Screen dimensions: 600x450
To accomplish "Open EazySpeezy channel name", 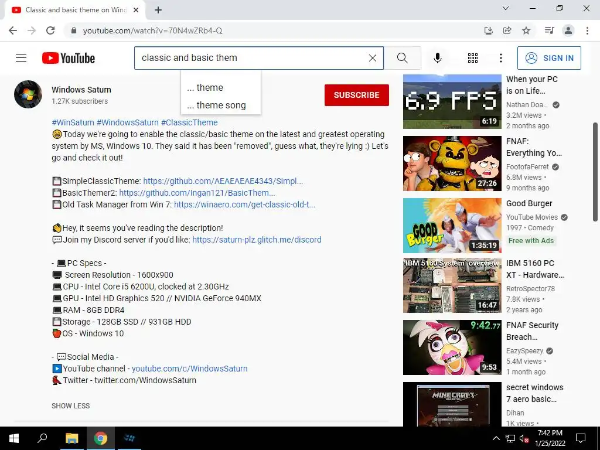I will click(524, 351).
